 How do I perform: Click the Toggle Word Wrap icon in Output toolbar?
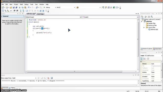(x=52, y=78)
